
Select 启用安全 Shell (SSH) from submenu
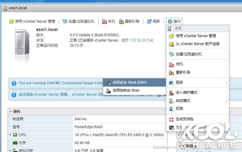(129, 82)
